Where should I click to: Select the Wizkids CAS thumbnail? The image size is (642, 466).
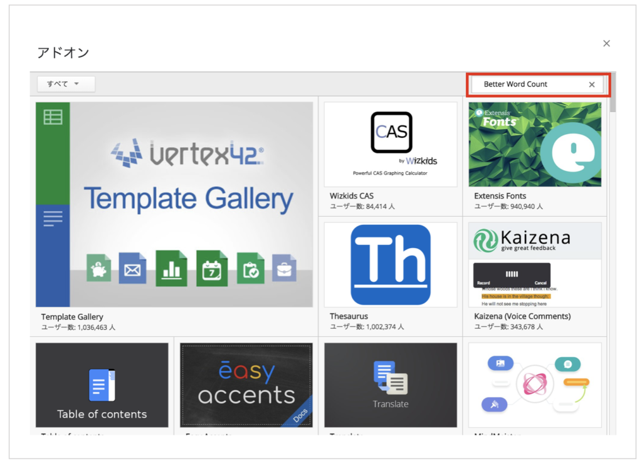(x=391, y=145)
